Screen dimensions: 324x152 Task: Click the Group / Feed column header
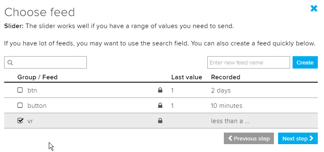coord(37,77)
